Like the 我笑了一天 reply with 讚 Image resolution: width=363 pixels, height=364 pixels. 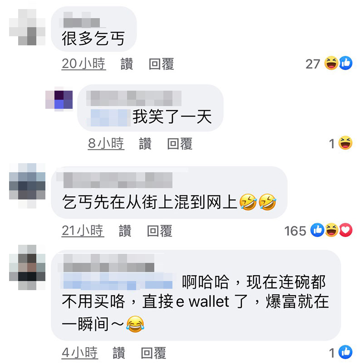145,143
